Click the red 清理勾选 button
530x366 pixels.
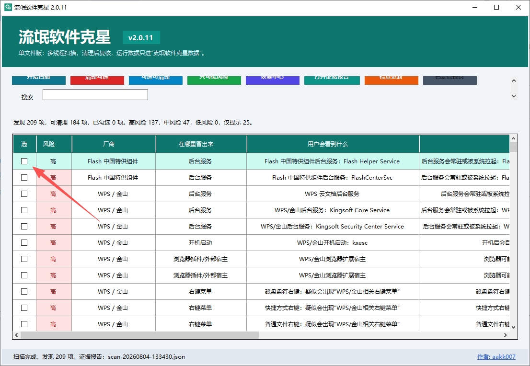click(97, 80)
